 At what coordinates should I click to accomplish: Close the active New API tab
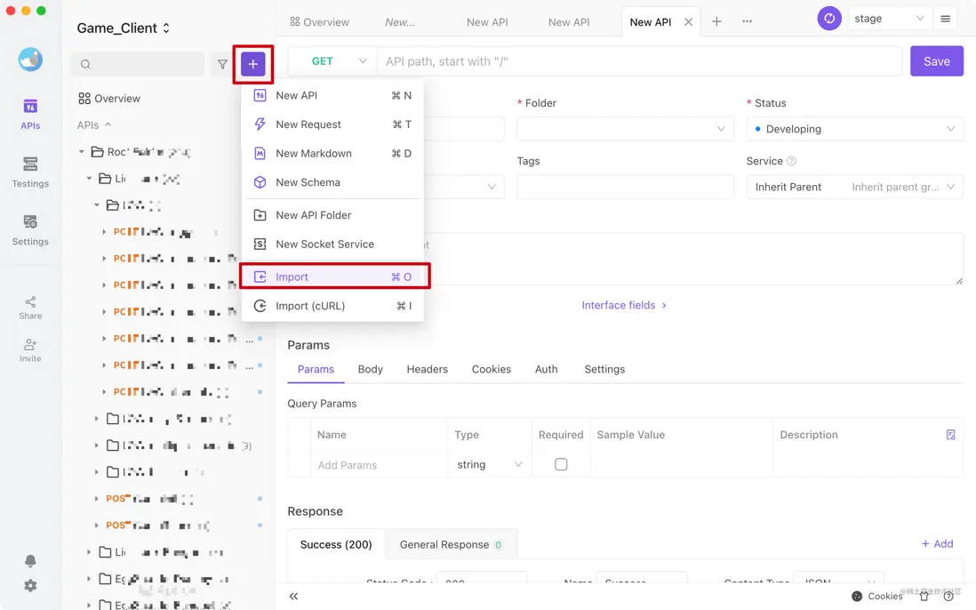tap(688, 22)
